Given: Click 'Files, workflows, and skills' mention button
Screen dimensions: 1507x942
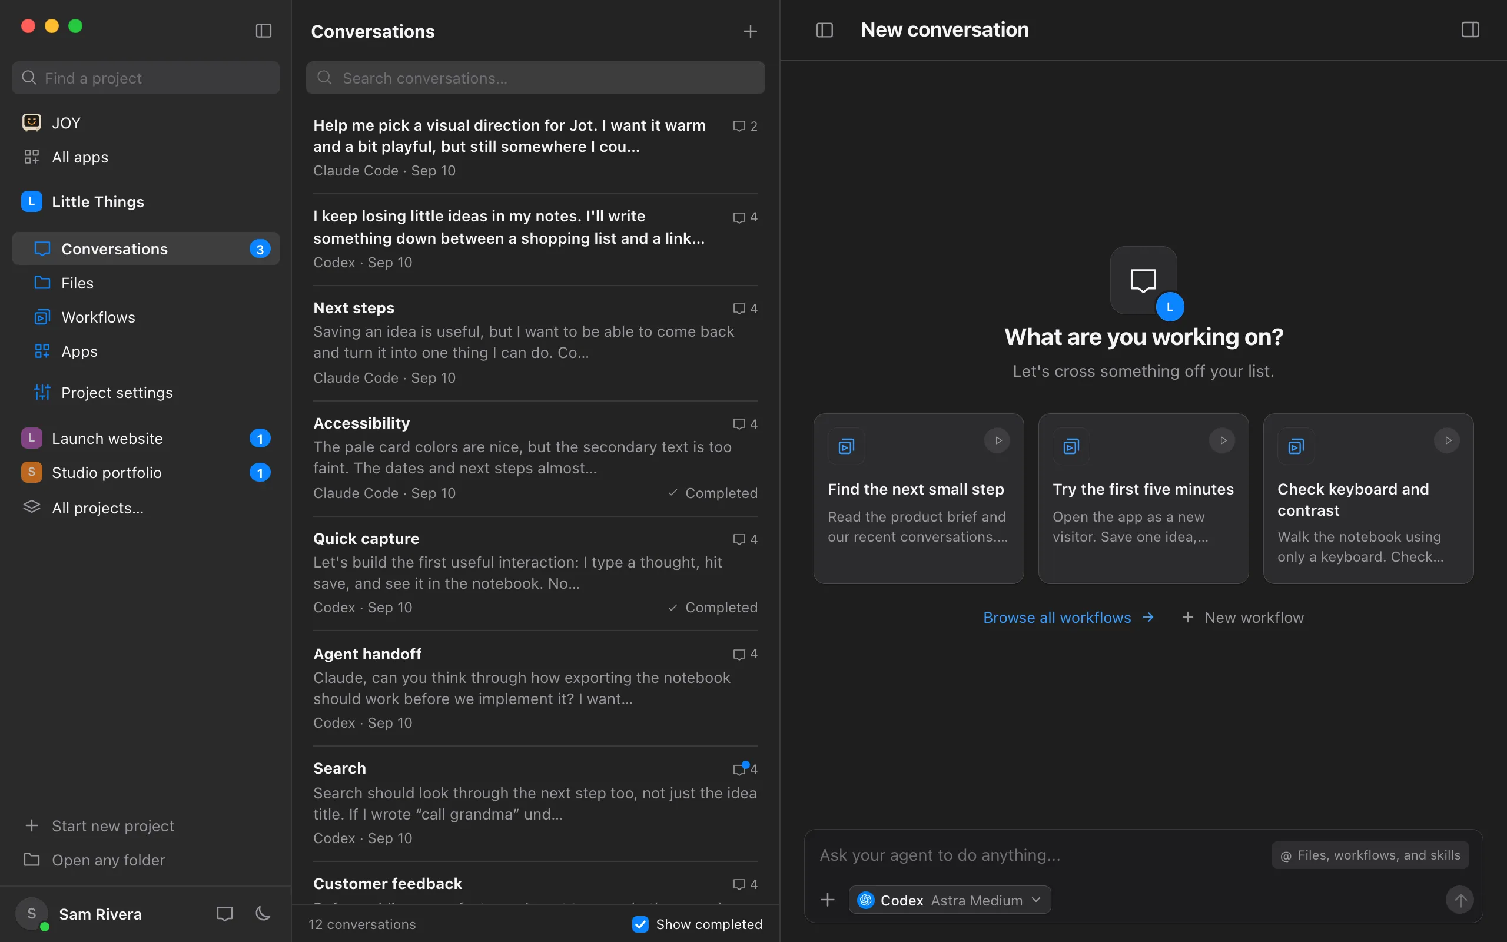Looking at the screenshot, I should [x=1370, y=855].
